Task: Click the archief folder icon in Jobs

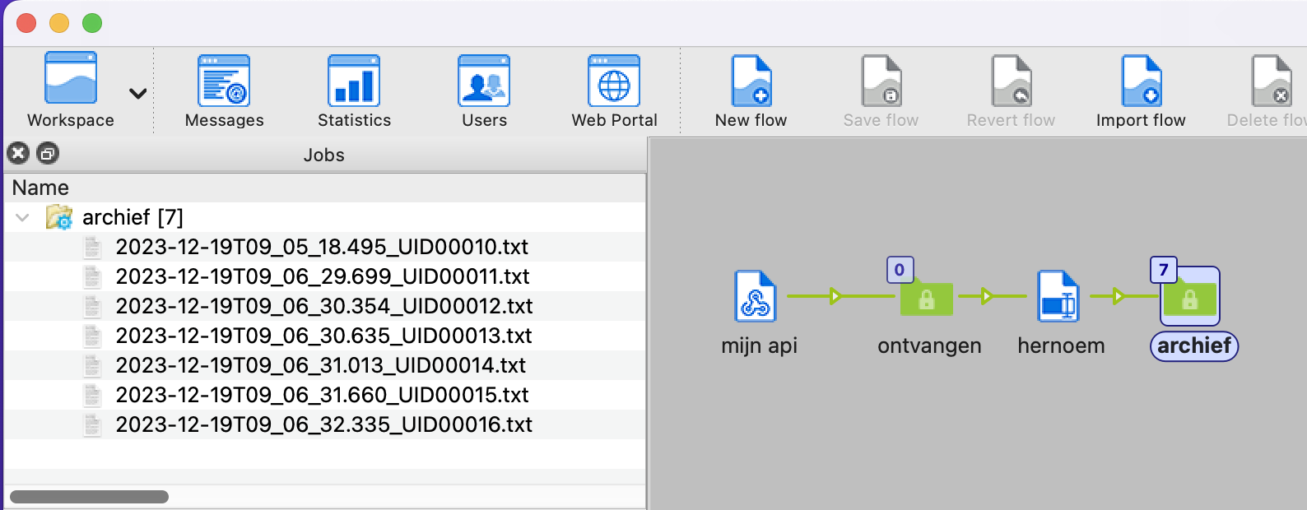Action: click(59, 217)
